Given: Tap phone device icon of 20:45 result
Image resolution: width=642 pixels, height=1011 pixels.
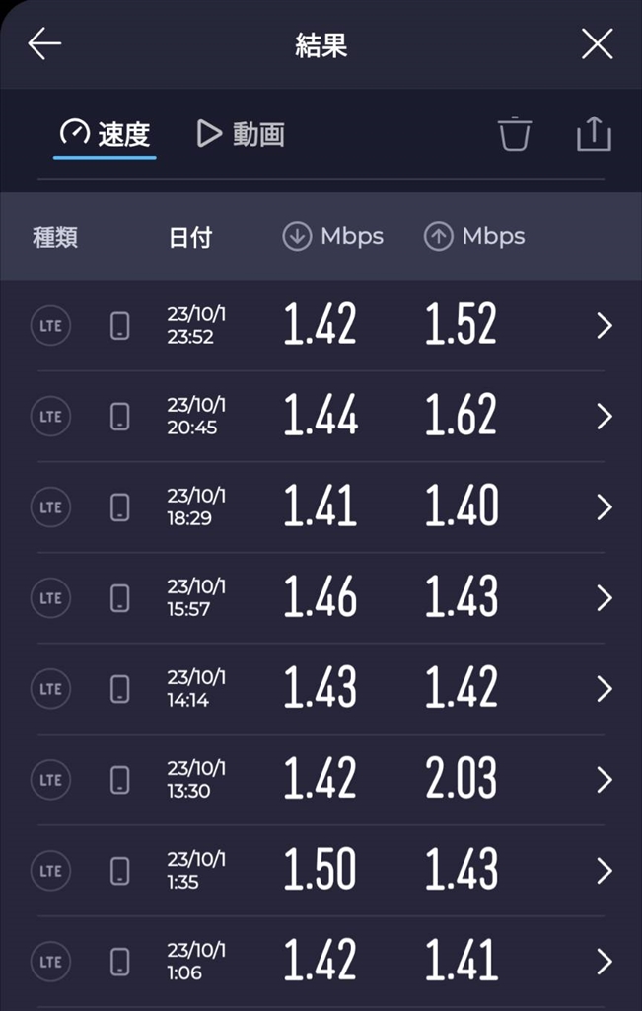Looking at the screenshot, I should point(120,417).
